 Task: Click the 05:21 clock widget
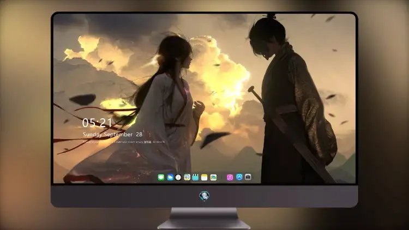[x=97, y=123]
